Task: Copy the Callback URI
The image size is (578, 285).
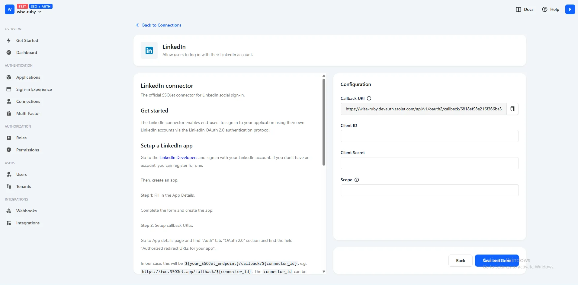Action: point(512,109)
